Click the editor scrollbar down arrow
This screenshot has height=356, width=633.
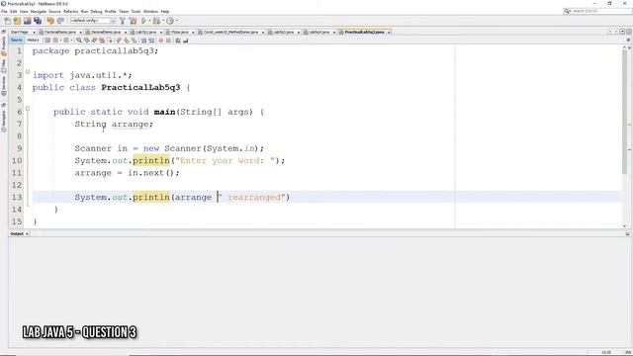click(x=624, y=226)
